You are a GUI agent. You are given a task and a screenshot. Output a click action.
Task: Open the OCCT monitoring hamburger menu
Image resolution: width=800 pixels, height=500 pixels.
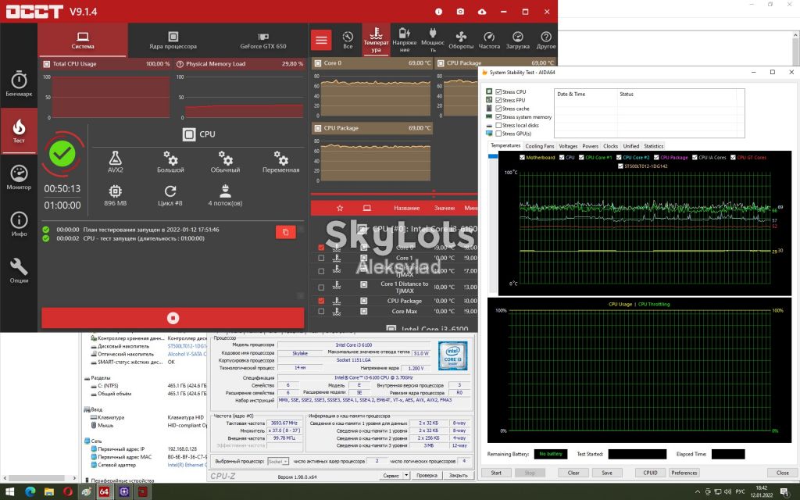(321, 40)
